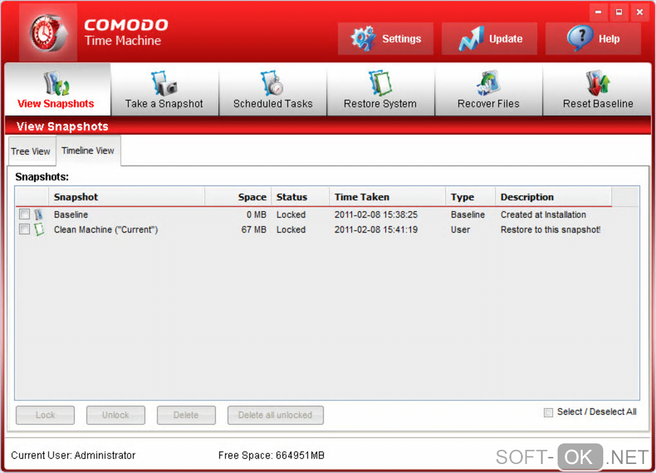
Task: Click the Clean Machine snapshot row icon
Action: click(39, 229)
